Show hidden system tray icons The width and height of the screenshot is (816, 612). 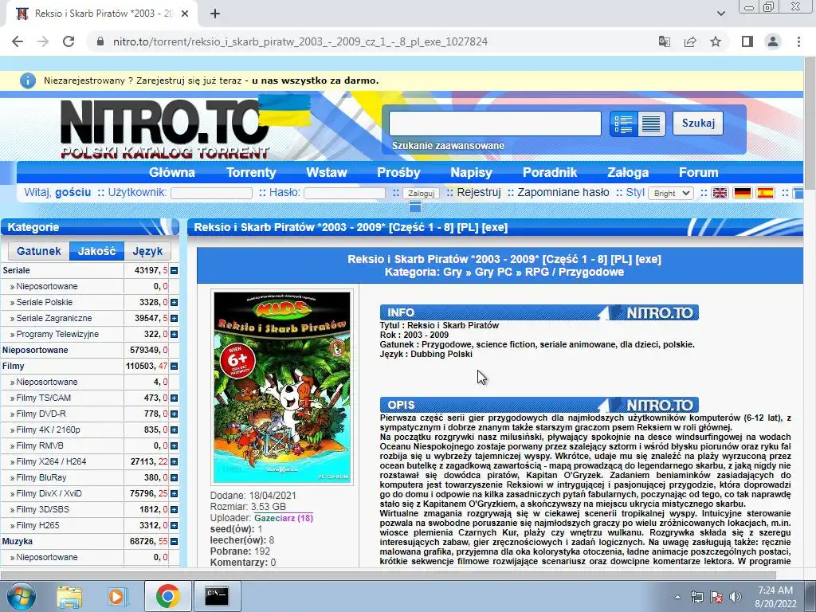tap(677, 597)
